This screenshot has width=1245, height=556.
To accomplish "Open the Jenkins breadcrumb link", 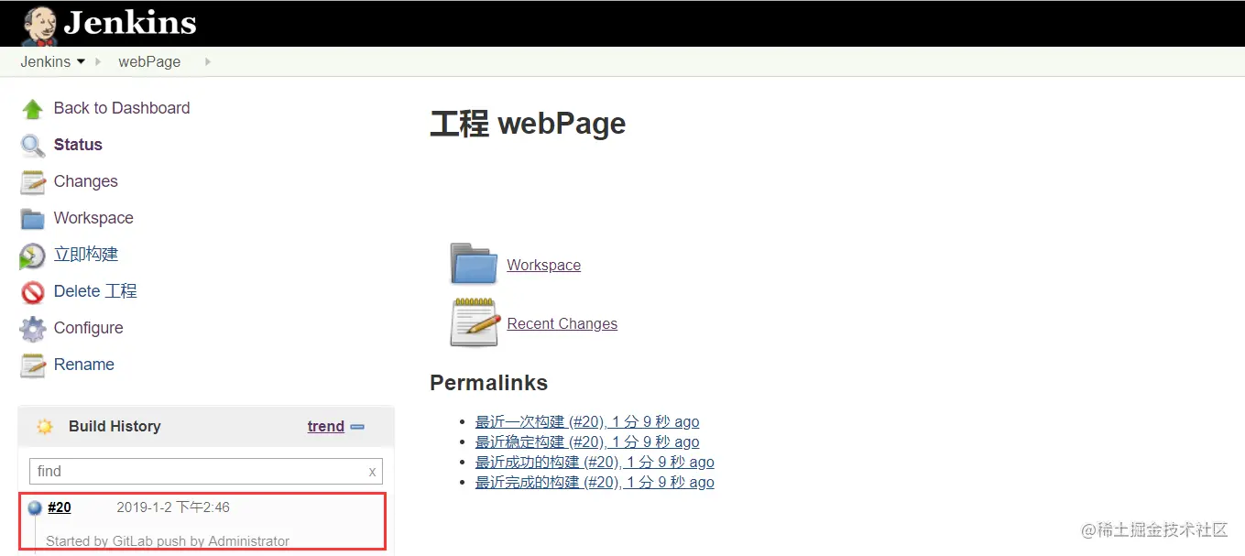I will pyautogui.click(x=46, y=61).
